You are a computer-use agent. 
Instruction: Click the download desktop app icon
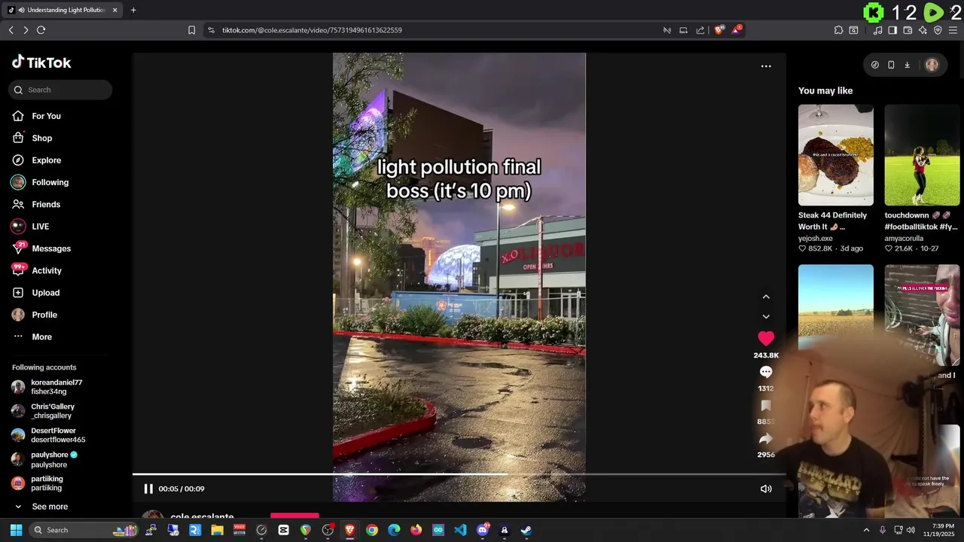coord(907,65)
